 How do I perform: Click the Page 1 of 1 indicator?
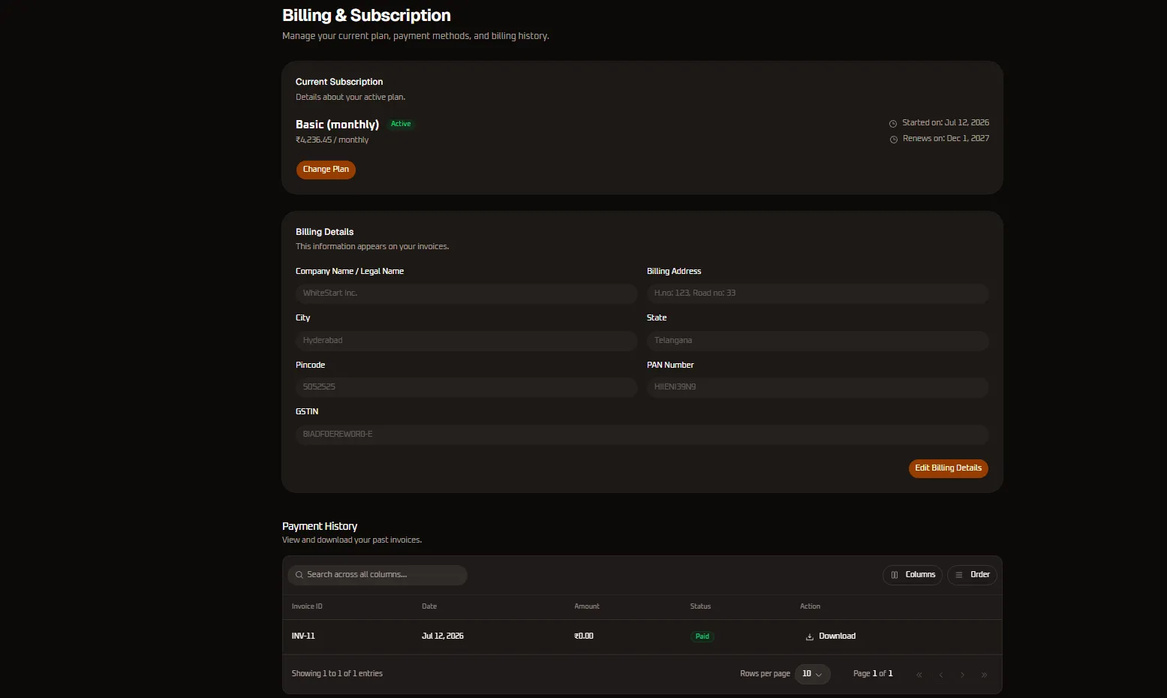[873, 674]
